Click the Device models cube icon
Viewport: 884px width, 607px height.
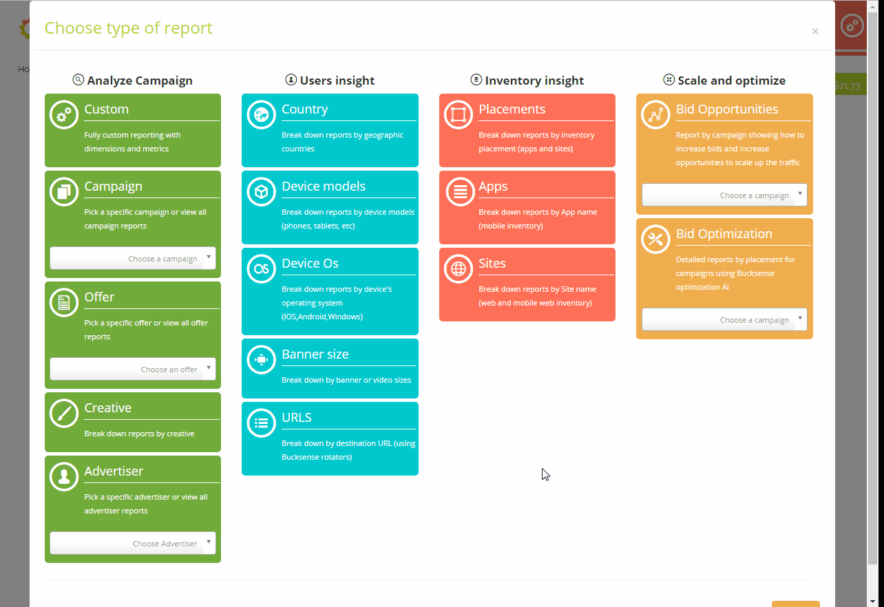(x=261, y=192)
